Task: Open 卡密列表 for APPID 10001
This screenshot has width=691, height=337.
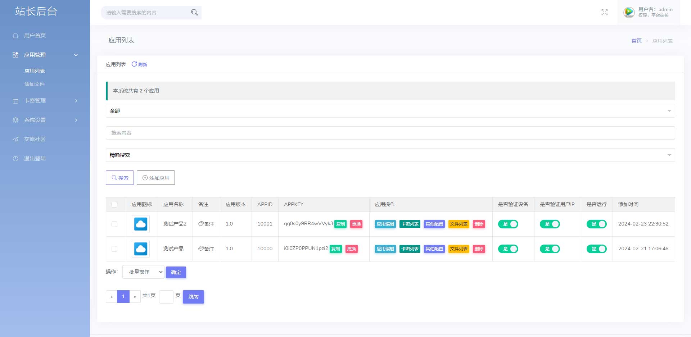Action: pos(410,224)
